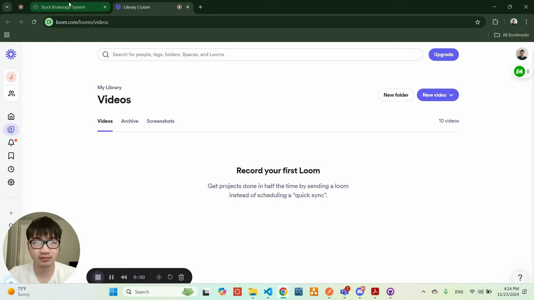Click My Library breadcrumb
Screen dimensions: 534x300
[109, 87]
